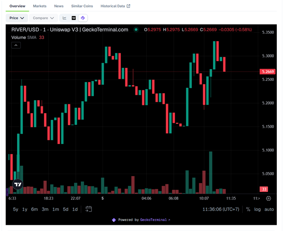283x231 pixels.
Task: Click the volume value label 33 on axis
Action: click(x=264, y=189)
